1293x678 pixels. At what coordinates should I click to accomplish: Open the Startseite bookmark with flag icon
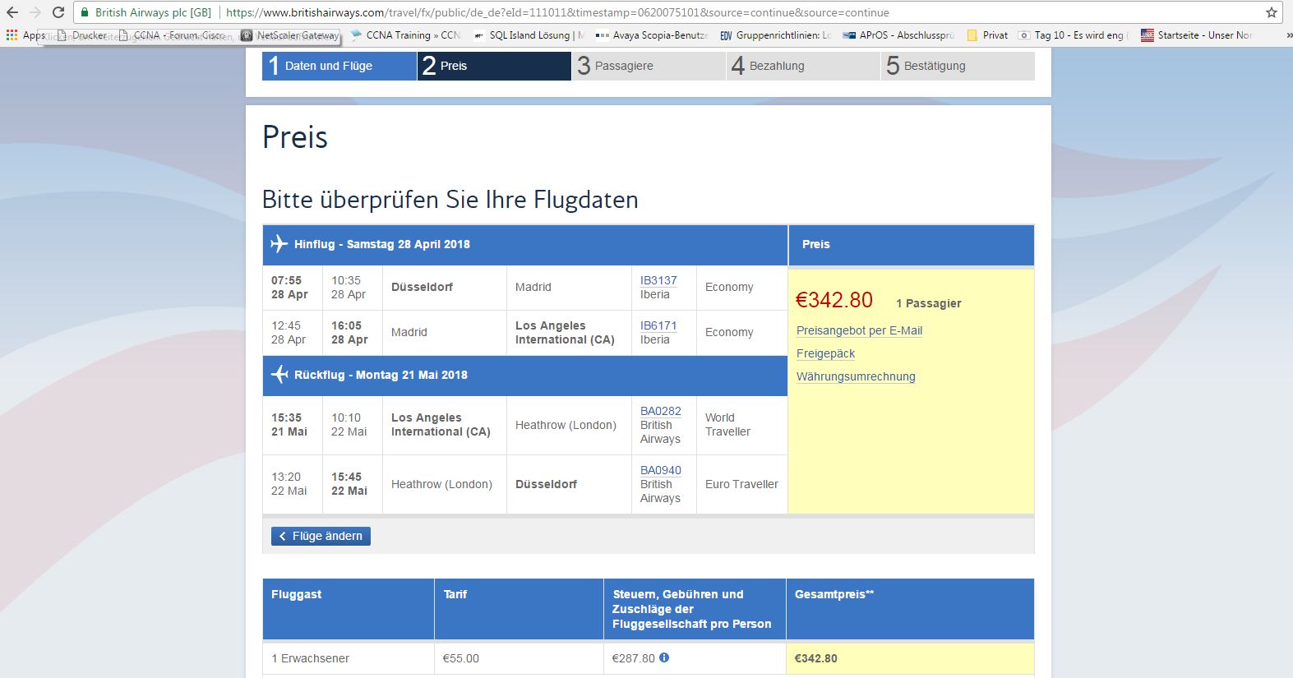coord(1196,35)
